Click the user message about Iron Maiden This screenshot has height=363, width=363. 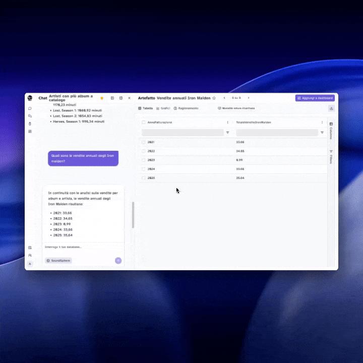(83, 158)
